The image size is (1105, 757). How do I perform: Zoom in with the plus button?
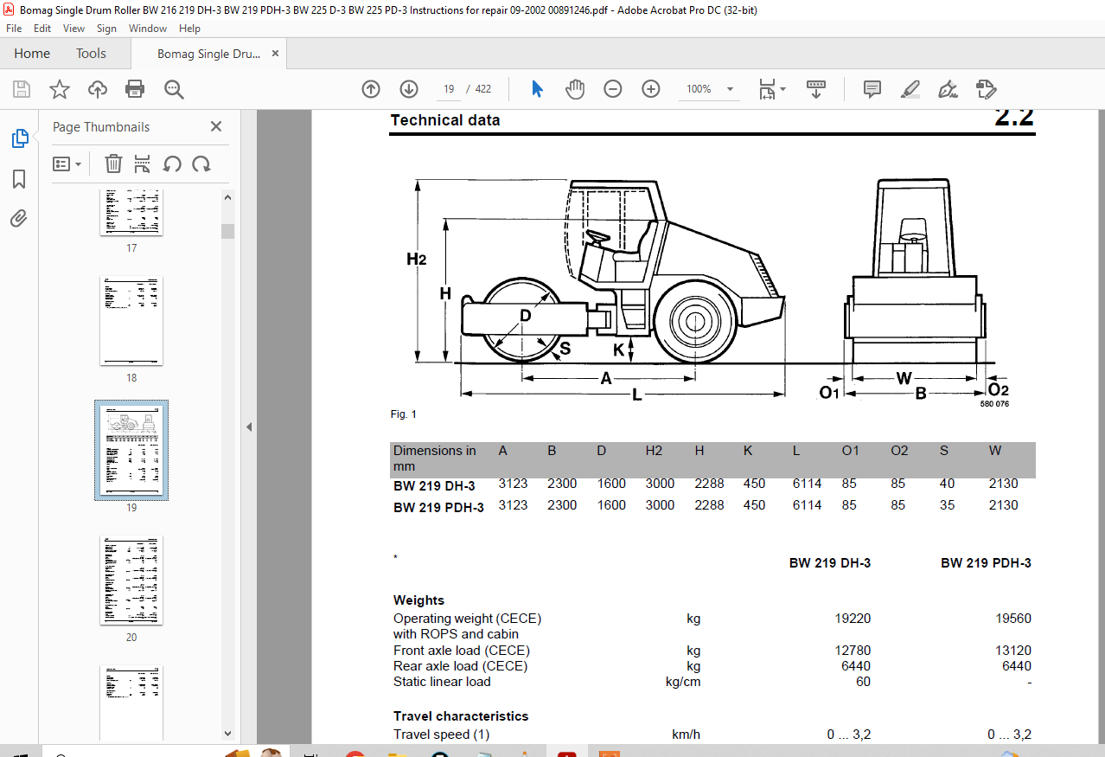pos(651,89)
